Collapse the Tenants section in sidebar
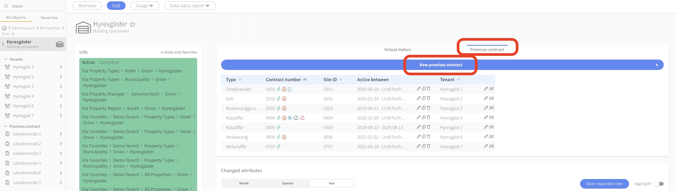 [6, 59]
